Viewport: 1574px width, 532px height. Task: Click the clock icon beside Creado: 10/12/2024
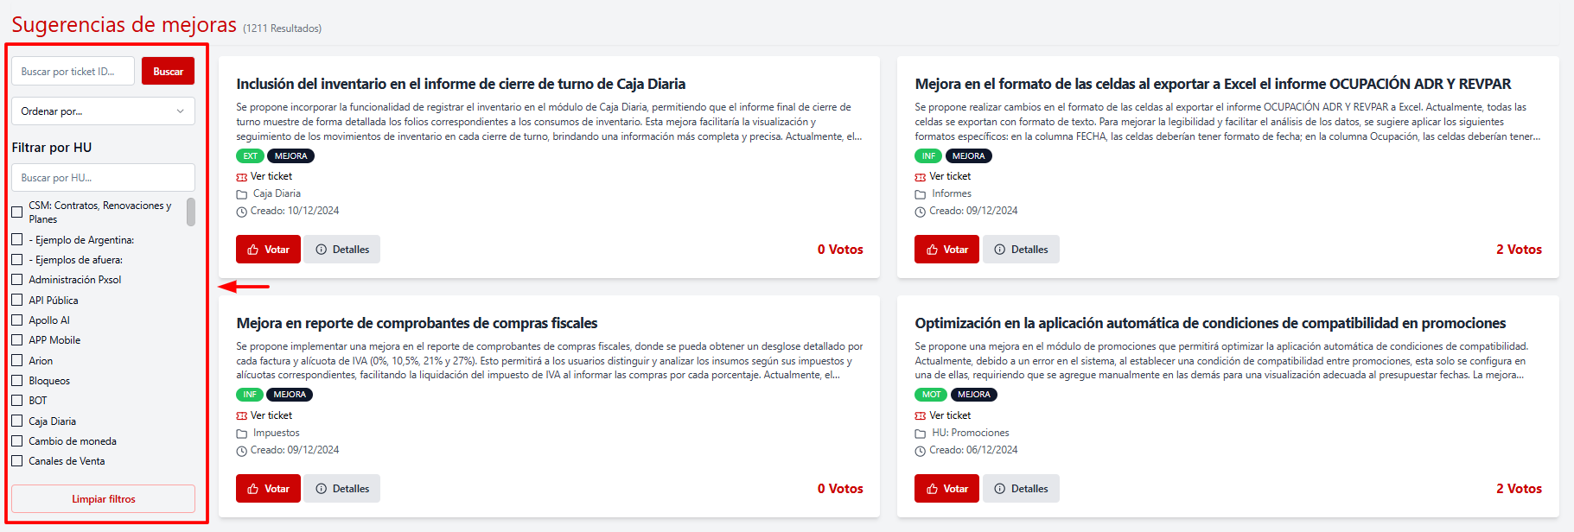click(242, 212)
